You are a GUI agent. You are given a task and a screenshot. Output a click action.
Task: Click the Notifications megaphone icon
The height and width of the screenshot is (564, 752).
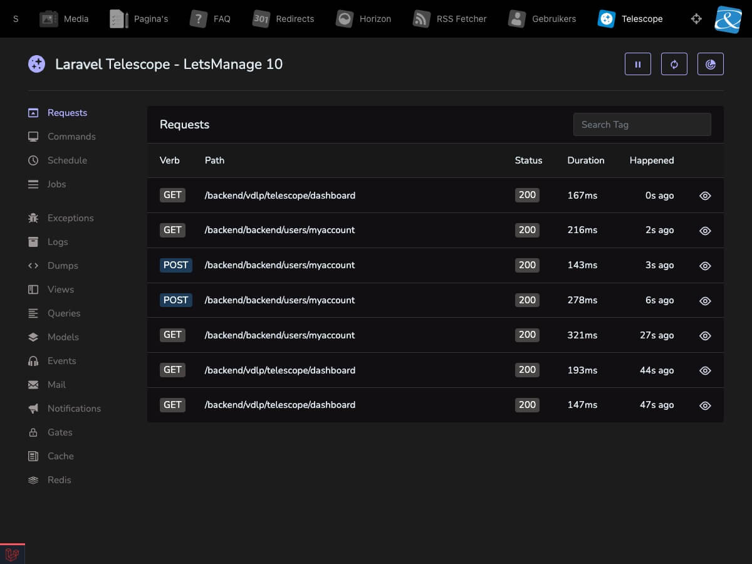pyautogui.click(x=33, y=409)
